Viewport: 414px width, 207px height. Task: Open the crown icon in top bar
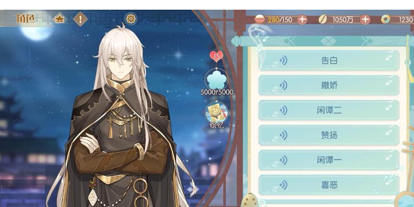[60, 19]
